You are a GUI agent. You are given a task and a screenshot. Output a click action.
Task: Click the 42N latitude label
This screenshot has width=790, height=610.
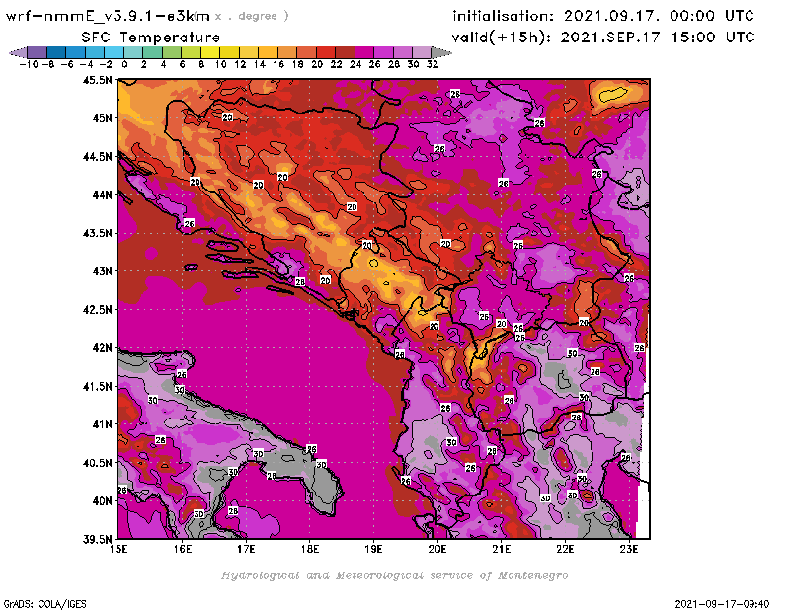pos(102,348)
